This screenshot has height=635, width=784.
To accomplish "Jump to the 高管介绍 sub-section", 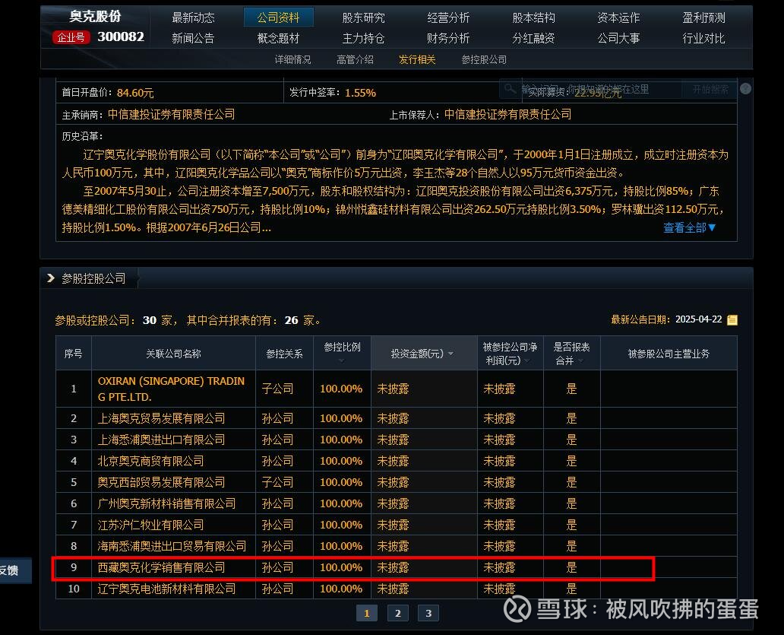I will 355,59.
